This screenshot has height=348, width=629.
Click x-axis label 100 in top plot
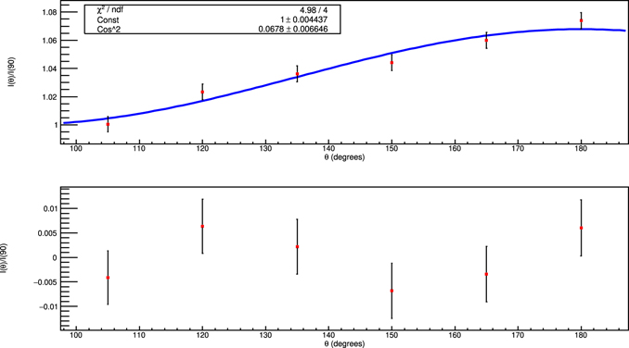pyautogui.click(x=76, y=149)
